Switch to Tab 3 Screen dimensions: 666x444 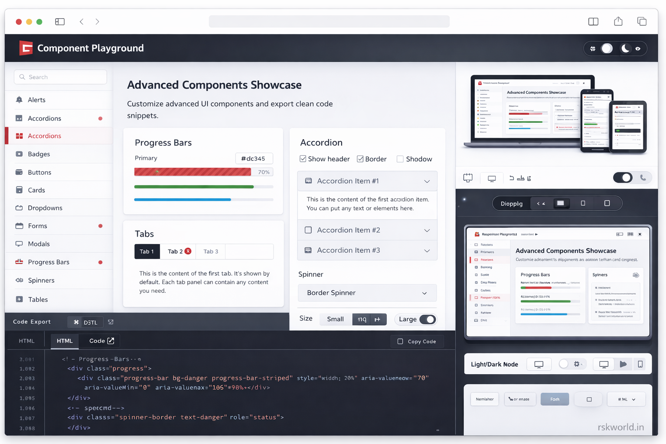point(210,251)
